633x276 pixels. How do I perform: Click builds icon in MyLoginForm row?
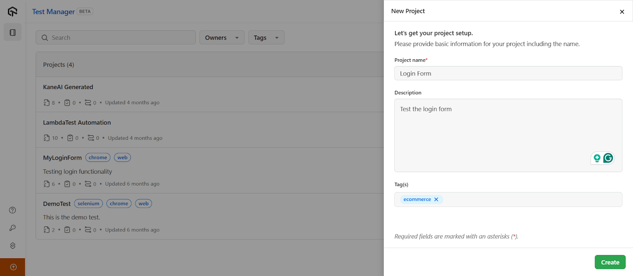88,184
